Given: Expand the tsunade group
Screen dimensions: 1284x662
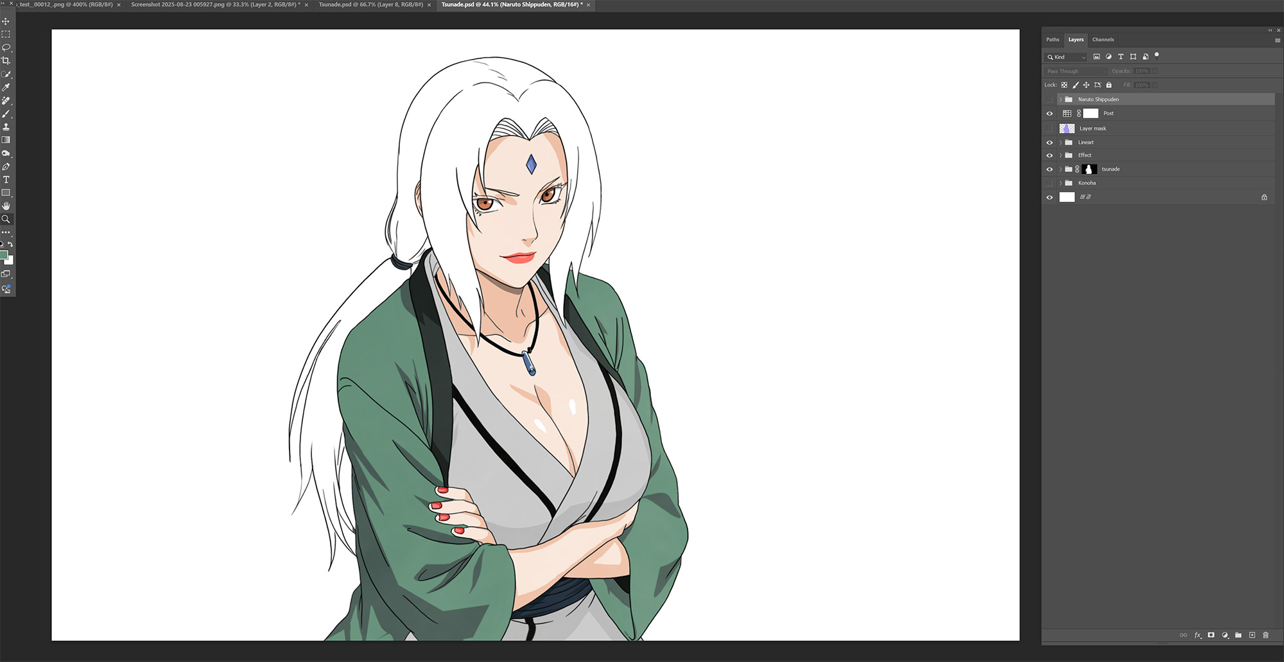Looking at the screenshot, I should point(1061,170).
